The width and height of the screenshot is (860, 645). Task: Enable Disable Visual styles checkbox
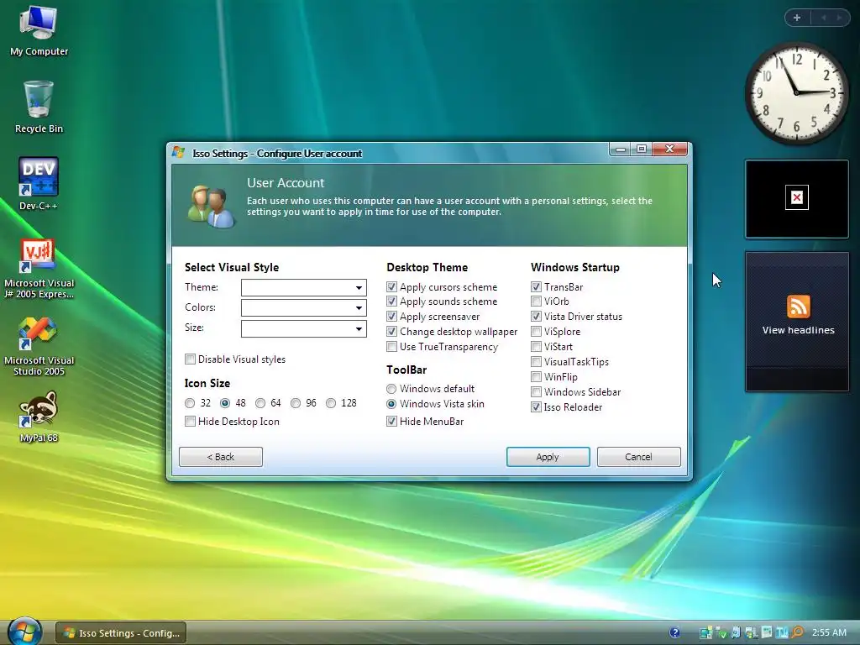(191, 359)
